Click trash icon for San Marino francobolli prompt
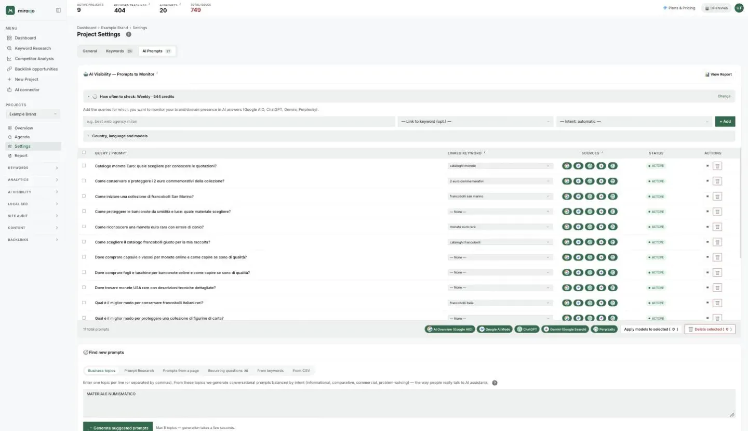The height and width of the screenshot is (431, 748). tap(717, 197)
